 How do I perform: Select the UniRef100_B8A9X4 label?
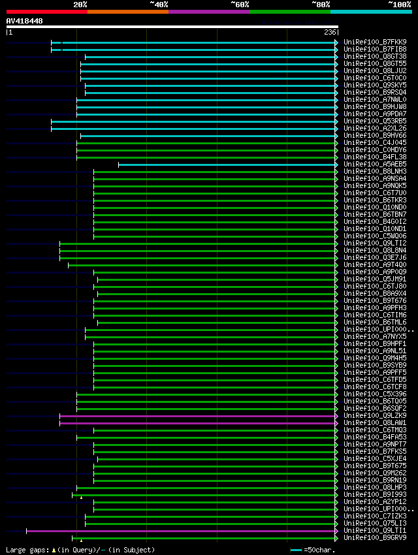[375, 294]
